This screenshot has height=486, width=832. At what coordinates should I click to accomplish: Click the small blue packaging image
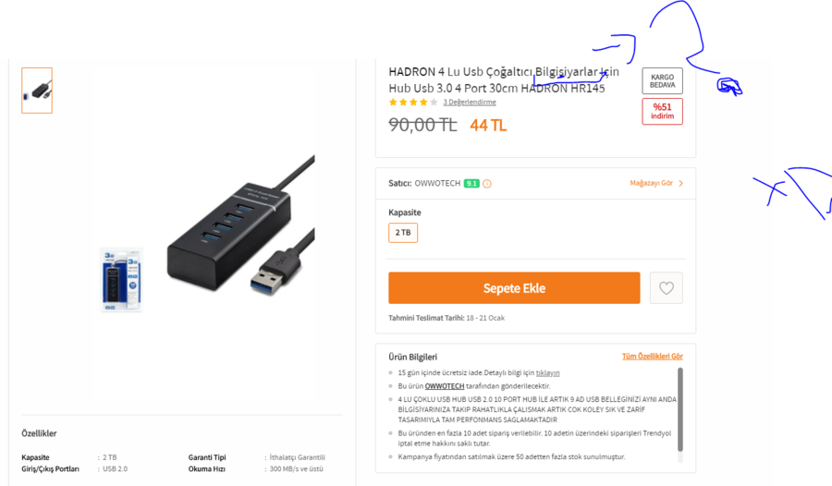121,279
